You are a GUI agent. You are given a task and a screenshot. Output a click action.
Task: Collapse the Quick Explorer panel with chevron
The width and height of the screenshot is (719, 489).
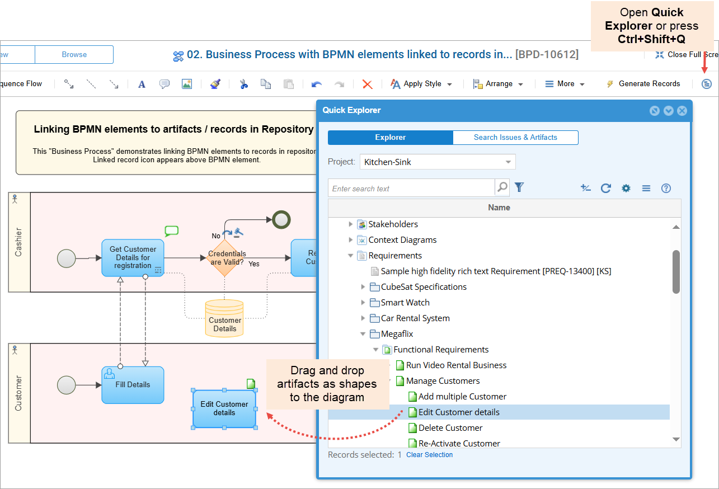coord(668,111)
